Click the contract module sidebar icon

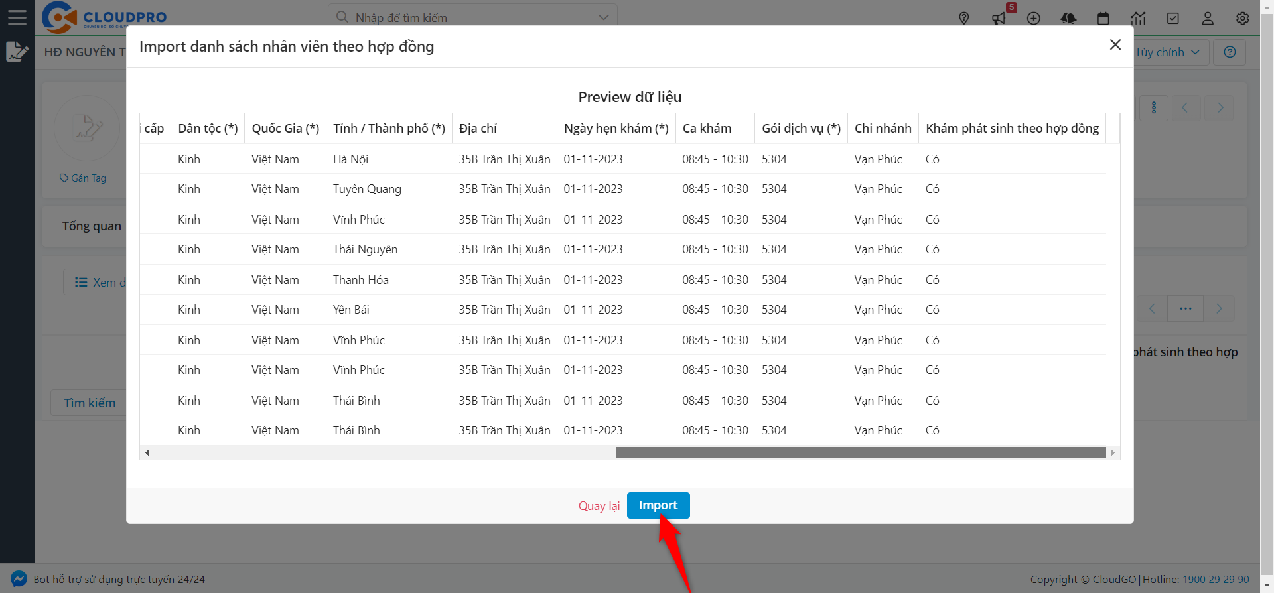click(x=17, y=52)
